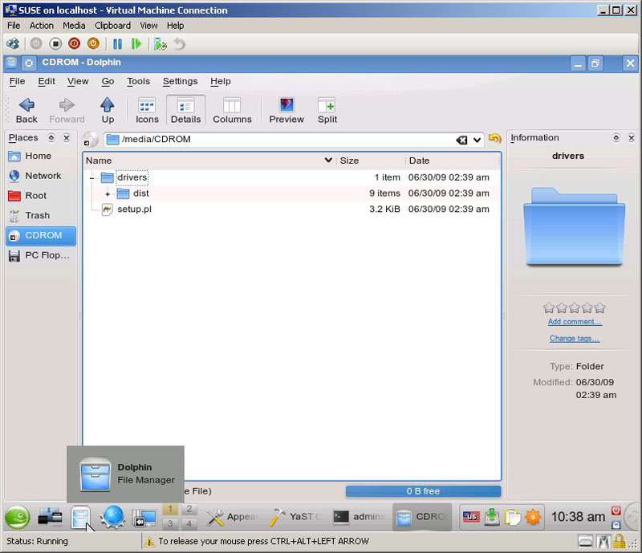
Task: Select the drivers folder row
Action: click(x=291, y=177)
